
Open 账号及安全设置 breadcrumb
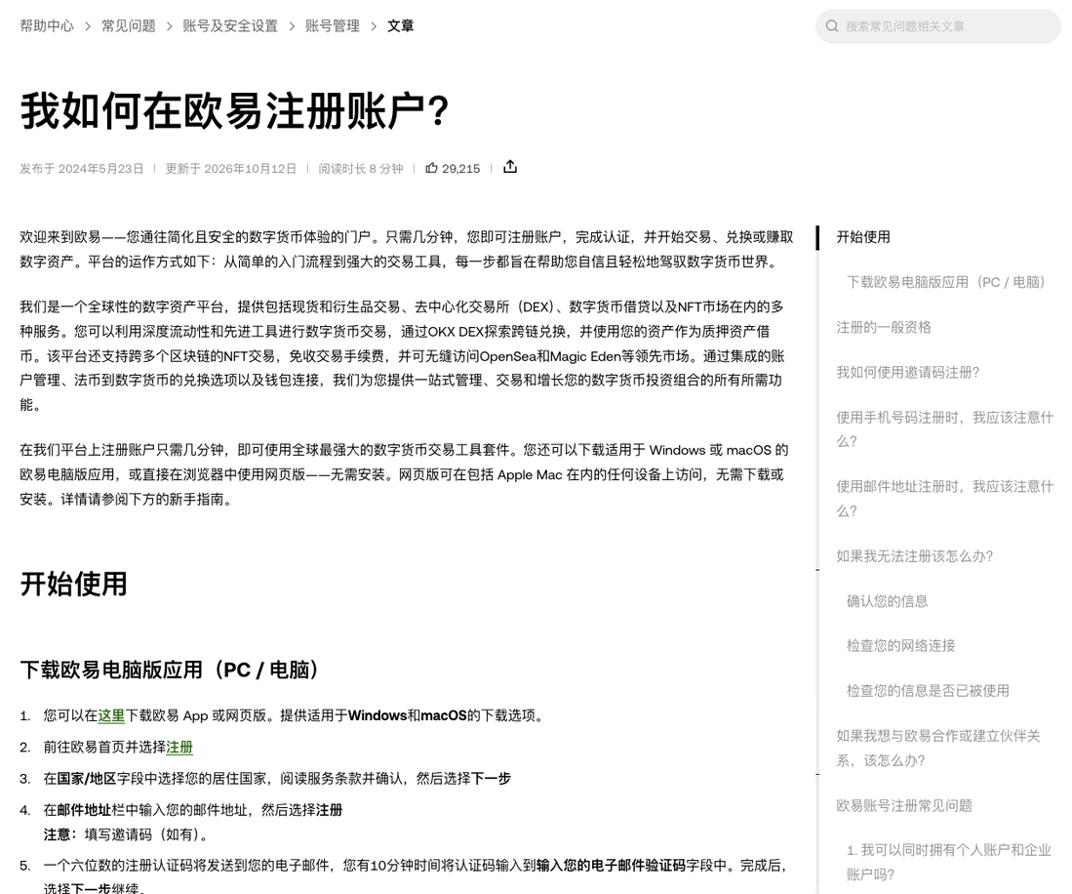pos(230,26)
